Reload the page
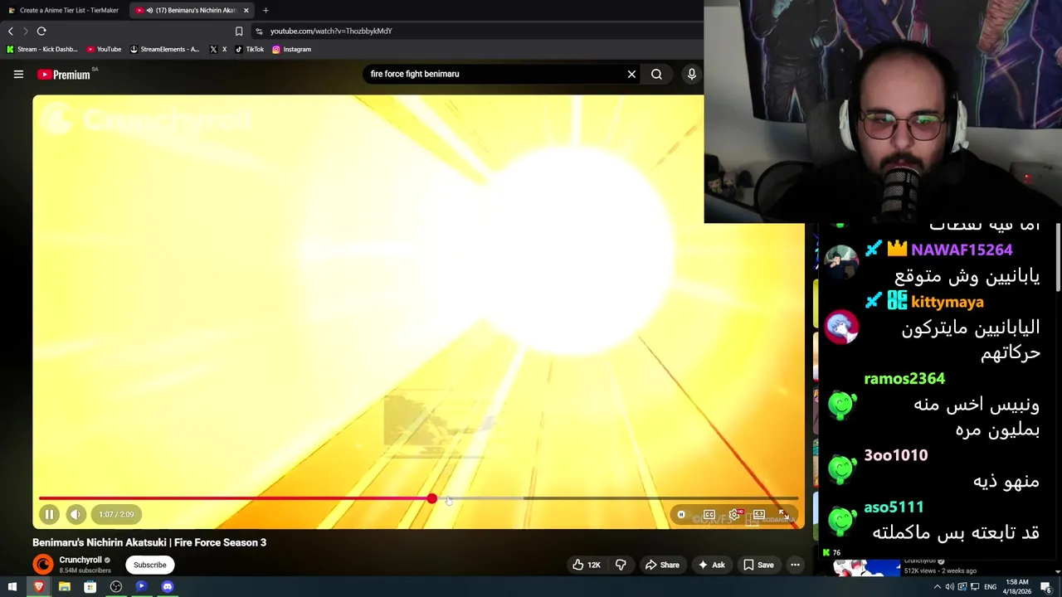1062x597 pixels. coord(41,31)
